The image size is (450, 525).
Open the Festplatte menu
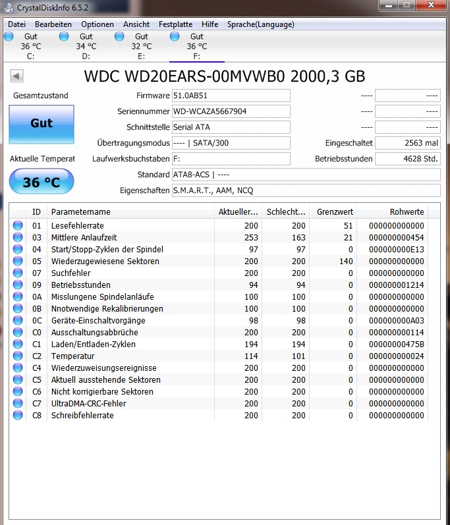pyautogui.click(x=175, y=24)
